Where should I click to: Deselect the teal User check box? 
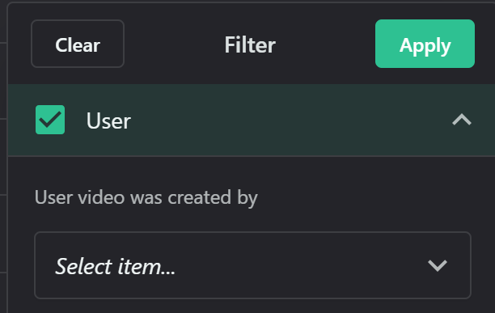point(50,120)
